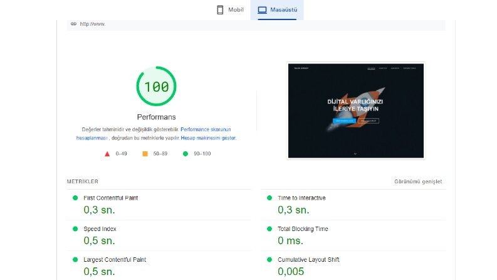Click the Performans title under the gauge
Viewport: 497px width, 280px height.
coord(156,117)
